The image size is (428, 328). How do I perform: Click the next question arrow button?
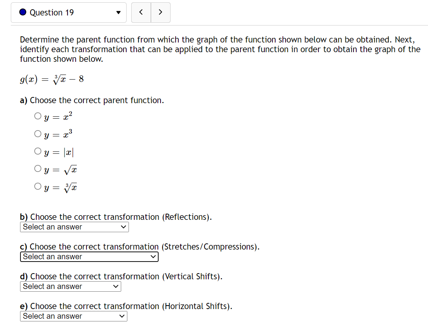point(161,12)
